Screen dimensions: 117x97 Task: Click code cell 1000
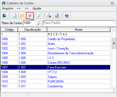pyautogui.click(x=9, y=39)
